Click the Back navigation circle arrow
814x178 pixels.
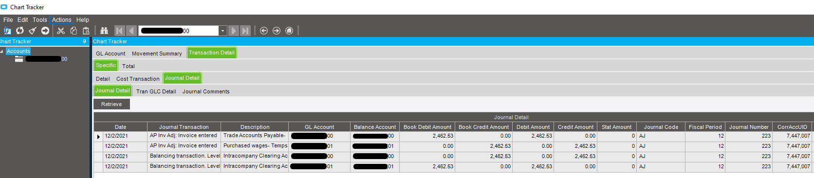tap(264, 31)
